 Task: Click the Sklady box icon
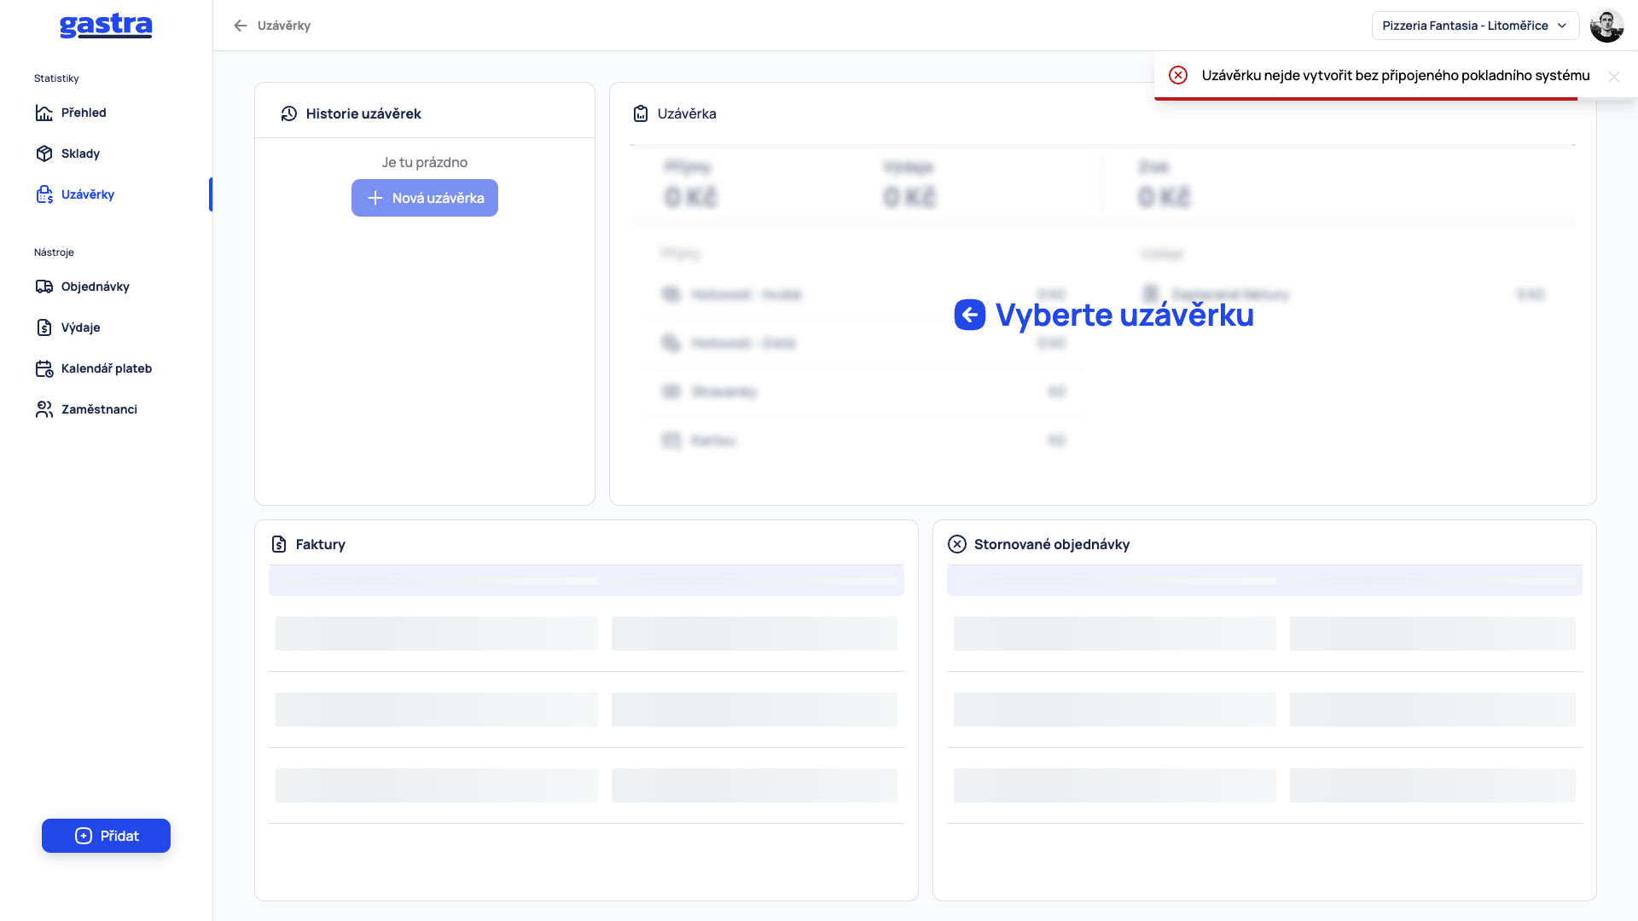point(44,153)
